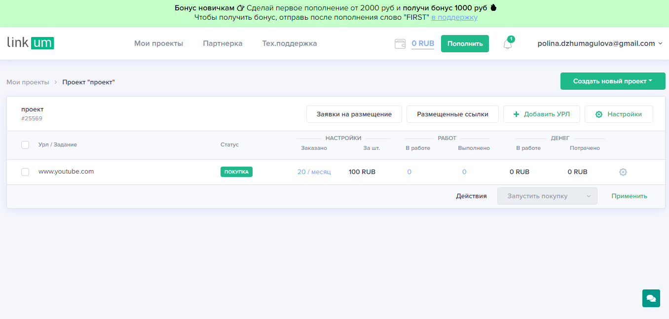This screenshot has height=319, width=669.
Task: Click the Пополнить button
Action: (465, 43)
